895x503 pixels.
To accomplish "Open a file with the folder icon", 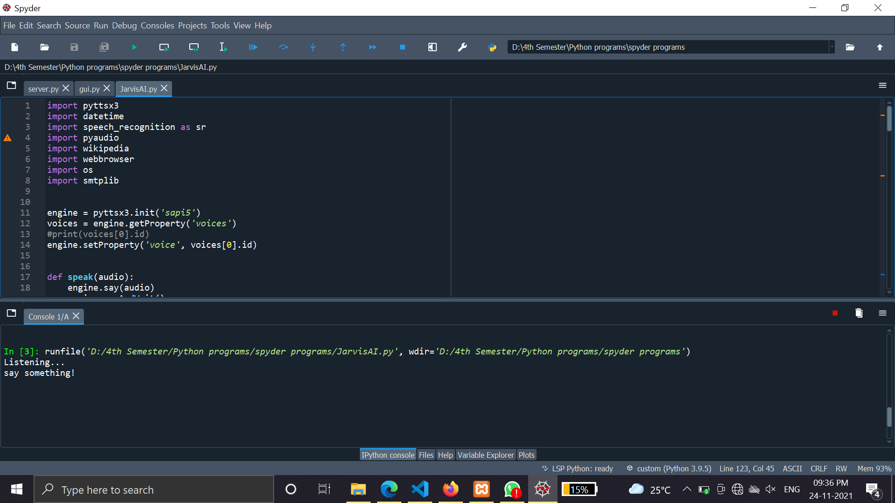I will (x=45, y=47).
